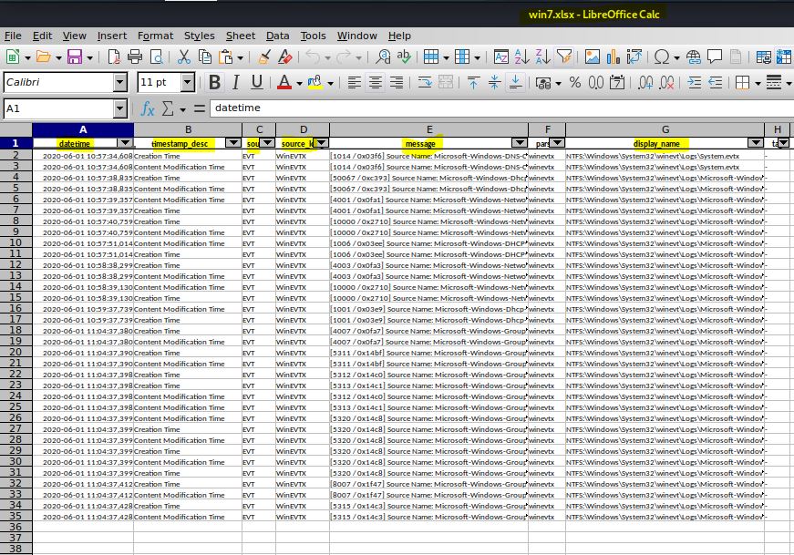The image size is (794, 555).
Task: Open the Sheet menu
Action: (x=241, y=36)
